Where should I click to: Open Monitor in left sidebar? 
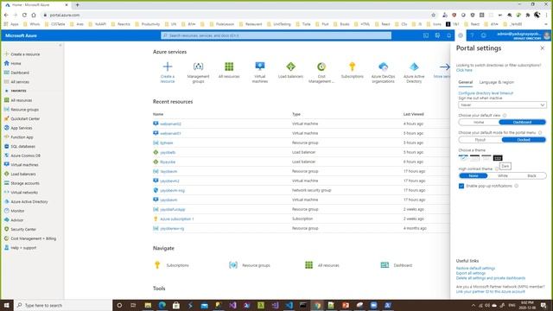17,211
